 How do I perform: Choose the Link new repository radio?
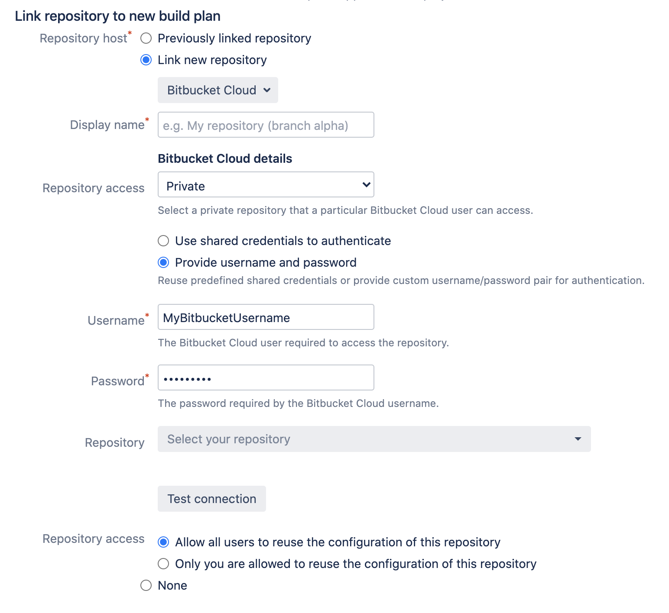pyautogui.click(x=146, y=60)
